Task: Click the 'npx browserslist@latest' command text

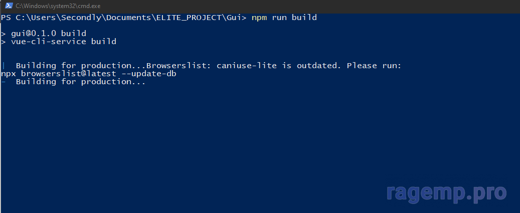Action: coord(58,74)
